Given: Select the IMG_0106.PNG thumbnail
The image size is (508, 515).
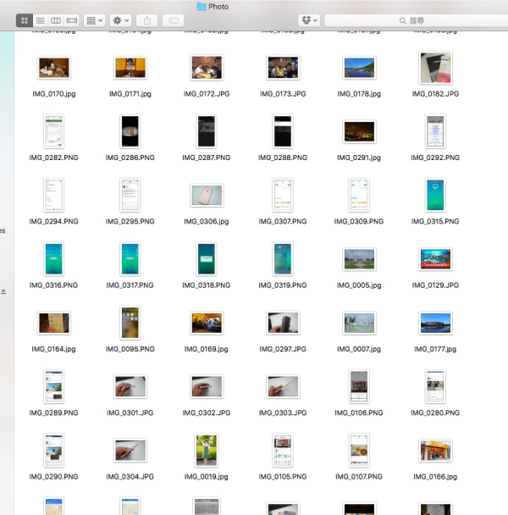Looking at the screenshot, I should [359, 386].
